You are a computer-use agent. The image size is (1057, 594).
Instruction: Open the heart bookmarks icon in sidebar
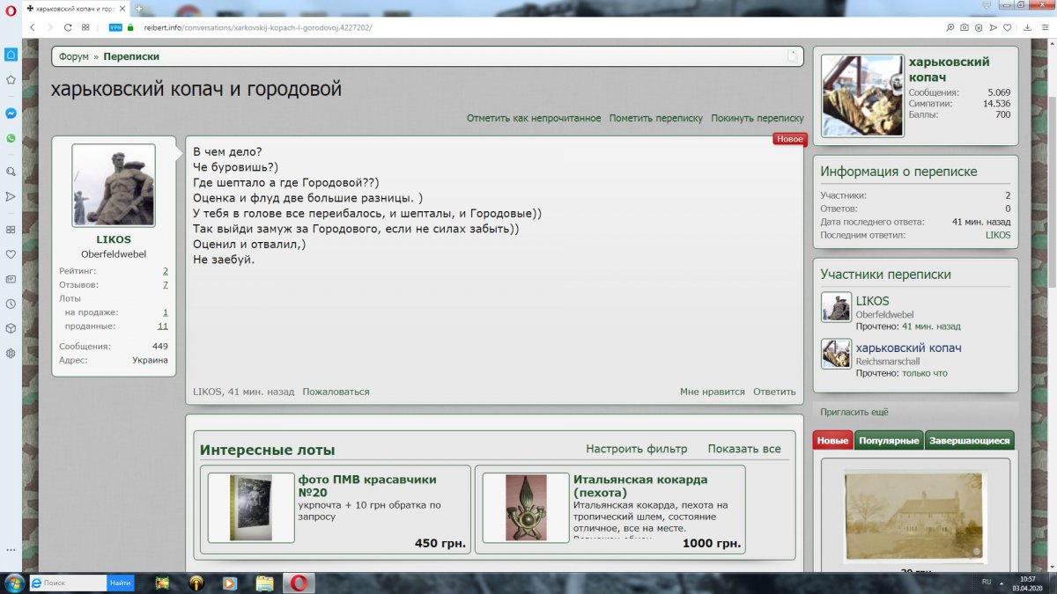pos(11,254)
